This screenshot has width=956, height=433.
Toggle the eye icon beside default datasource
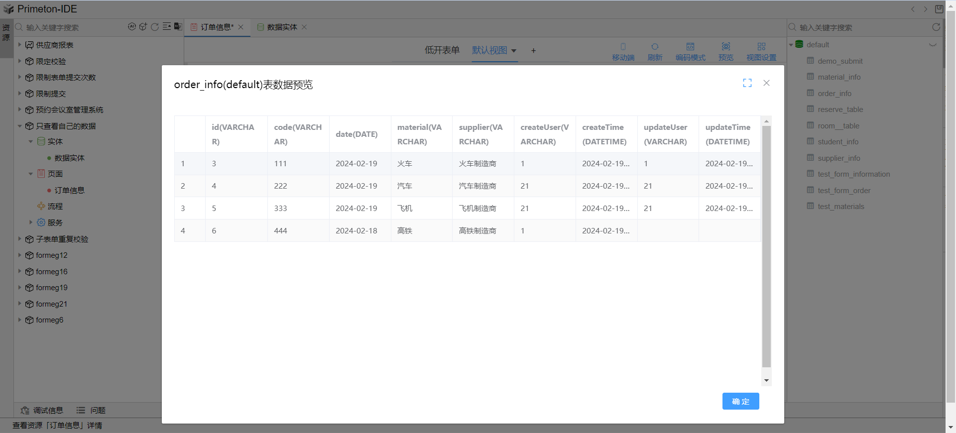pos(933,45)
